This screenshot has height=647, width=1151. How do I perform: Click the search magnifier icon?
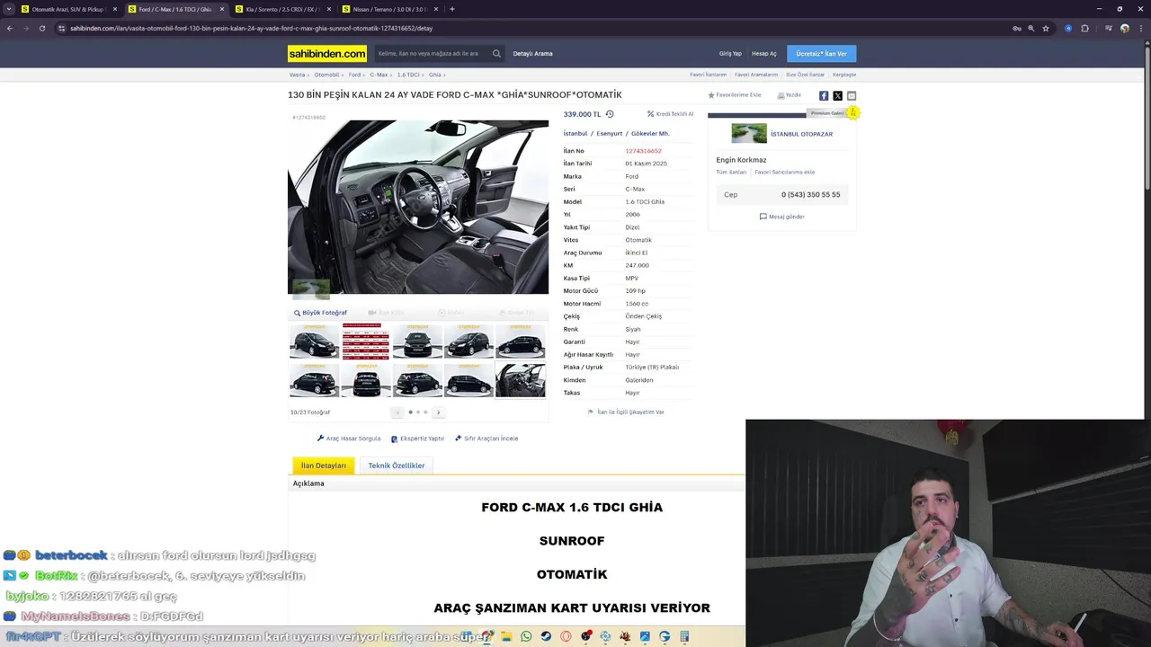[496, 53]
